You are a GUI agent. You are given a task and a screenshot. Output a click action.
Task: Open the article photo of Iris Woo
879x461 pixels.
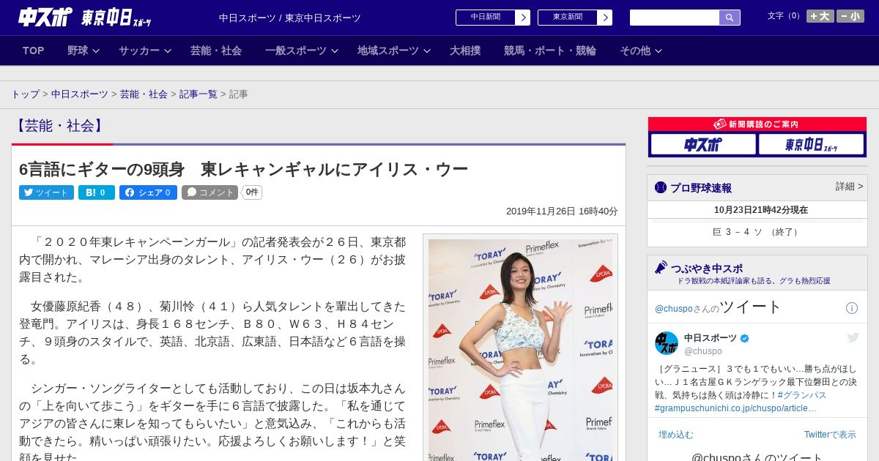tap(520, 350)
